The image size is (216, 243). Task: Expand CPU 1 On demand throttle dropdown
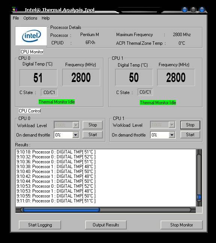pos(172,135)
